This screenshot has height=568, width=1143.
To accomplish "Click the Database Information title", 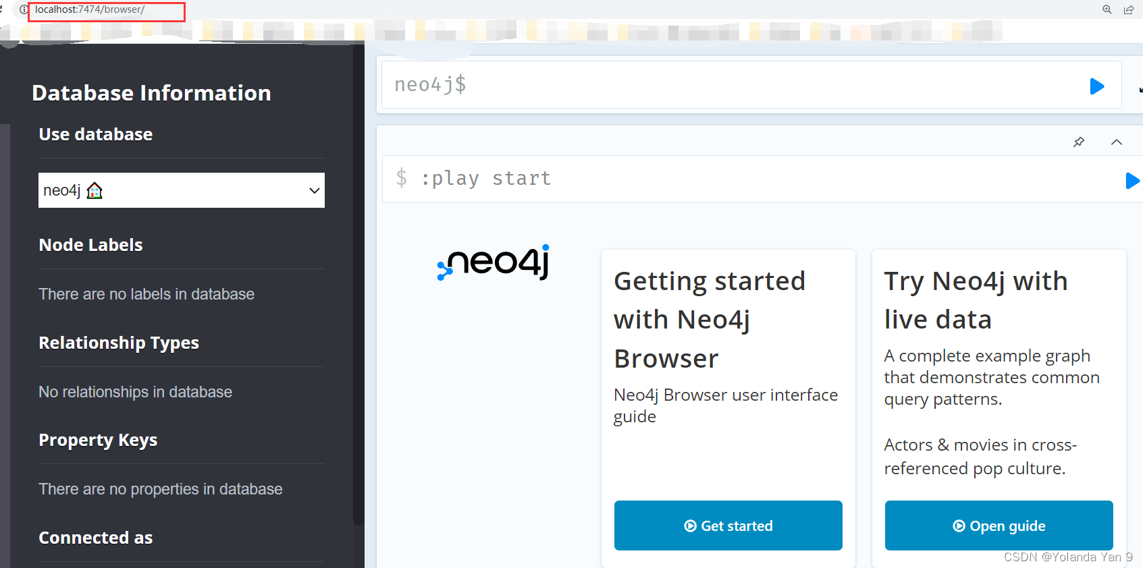I will (x=151, y=93).
